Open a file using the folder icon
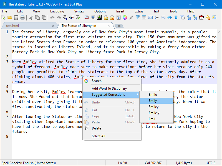Screen dimensions: 222x166 coord(10,18)
